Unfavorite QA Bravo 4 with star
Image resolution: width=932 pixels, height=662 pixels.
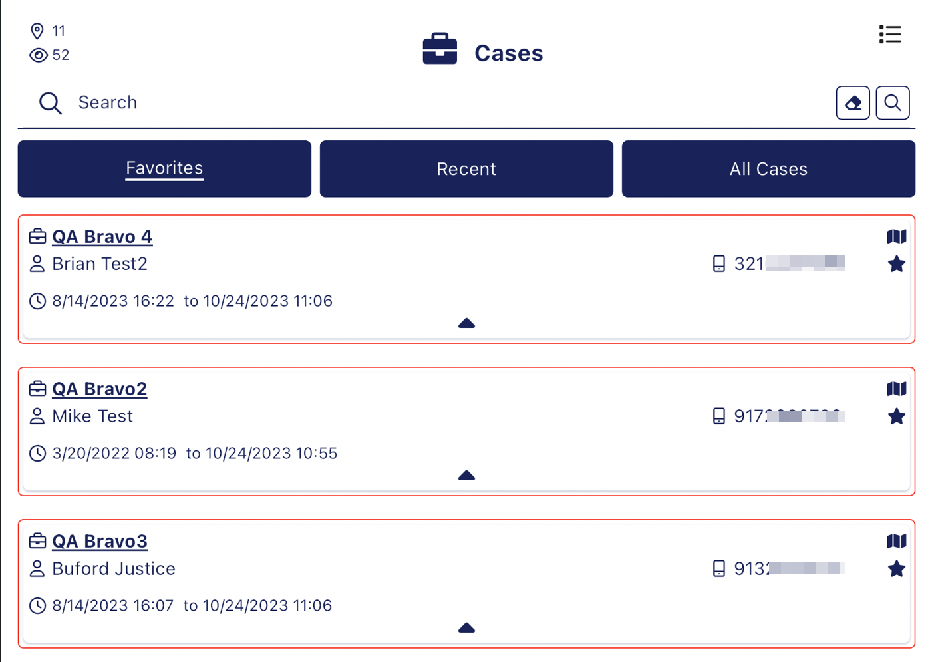pos(896,265)
